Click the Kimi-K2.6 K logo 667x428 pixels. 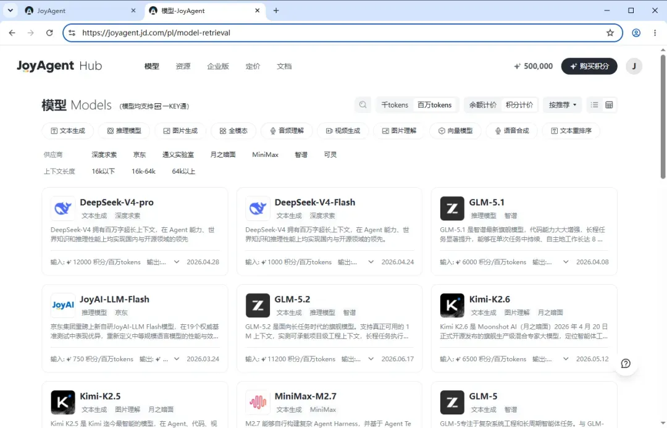[x=451, y=305]
